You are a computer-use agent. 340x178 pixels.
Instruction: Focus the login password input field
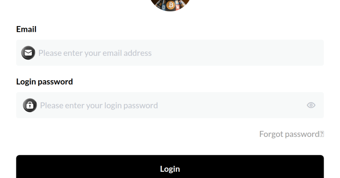[170, 105]
